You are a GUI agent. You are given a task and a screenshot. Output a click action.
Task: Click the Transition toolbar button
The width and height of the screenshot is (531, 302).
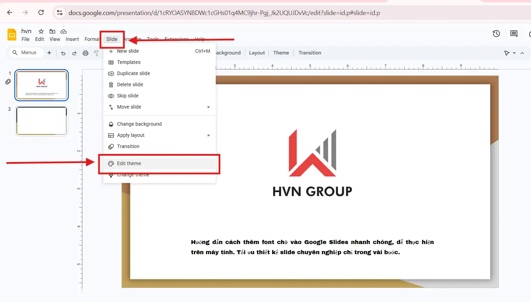[310, 53]
